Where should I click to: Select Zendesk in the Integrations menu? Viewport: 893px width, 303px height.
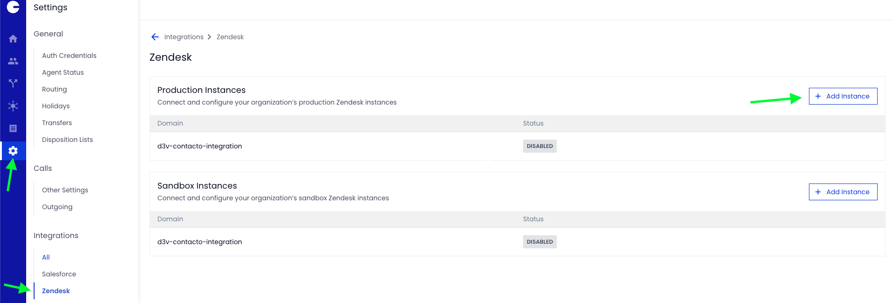56,291
